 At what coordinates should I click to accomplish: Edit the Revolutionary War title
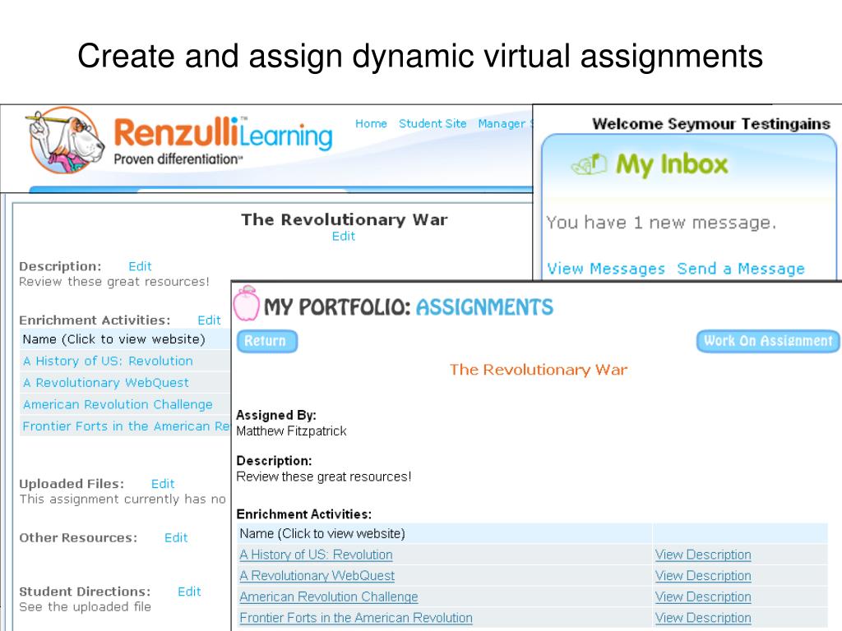point(344,236)
